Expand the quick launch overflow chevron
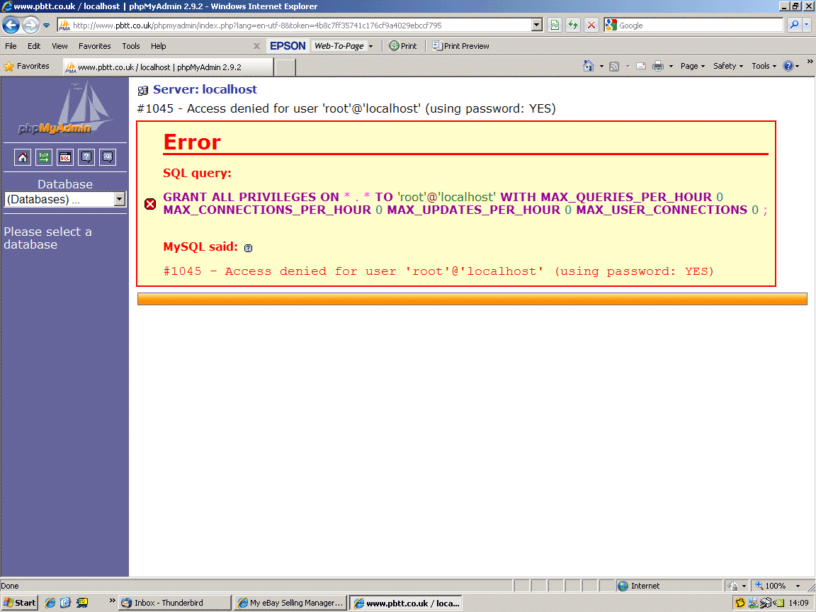 click(112, 600)
